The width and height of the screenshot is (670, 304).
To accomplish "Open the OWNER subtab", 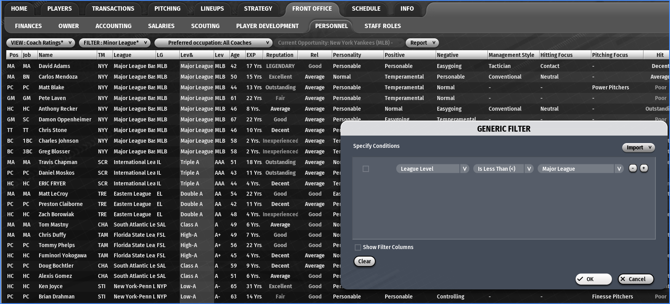I will (69, 26).
